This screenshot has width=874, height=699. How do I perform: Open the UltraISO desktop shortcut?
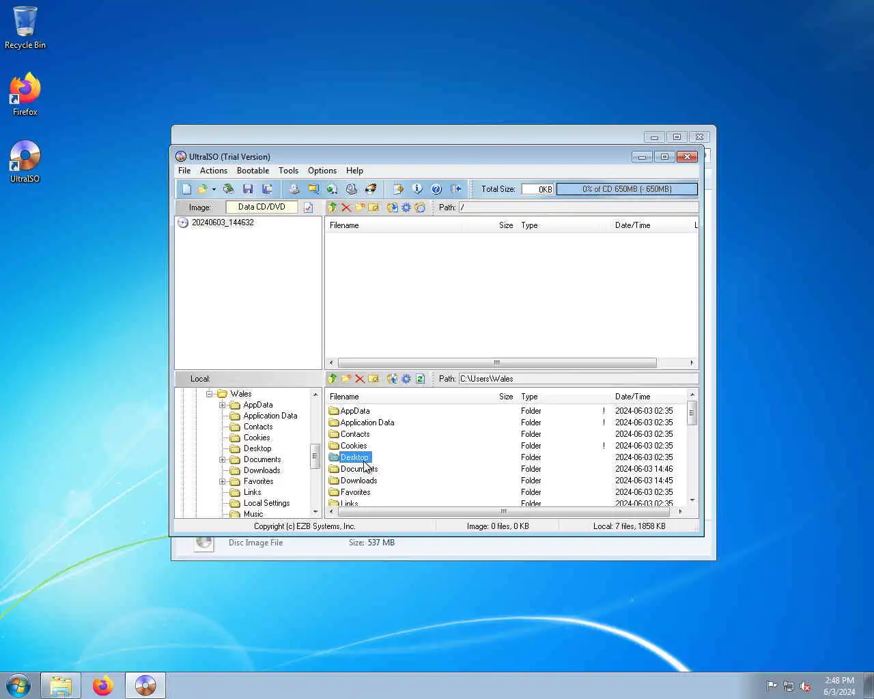[25, 162]
